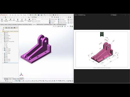
Task: Click the view orientation triad
Action: coord(21,74)
